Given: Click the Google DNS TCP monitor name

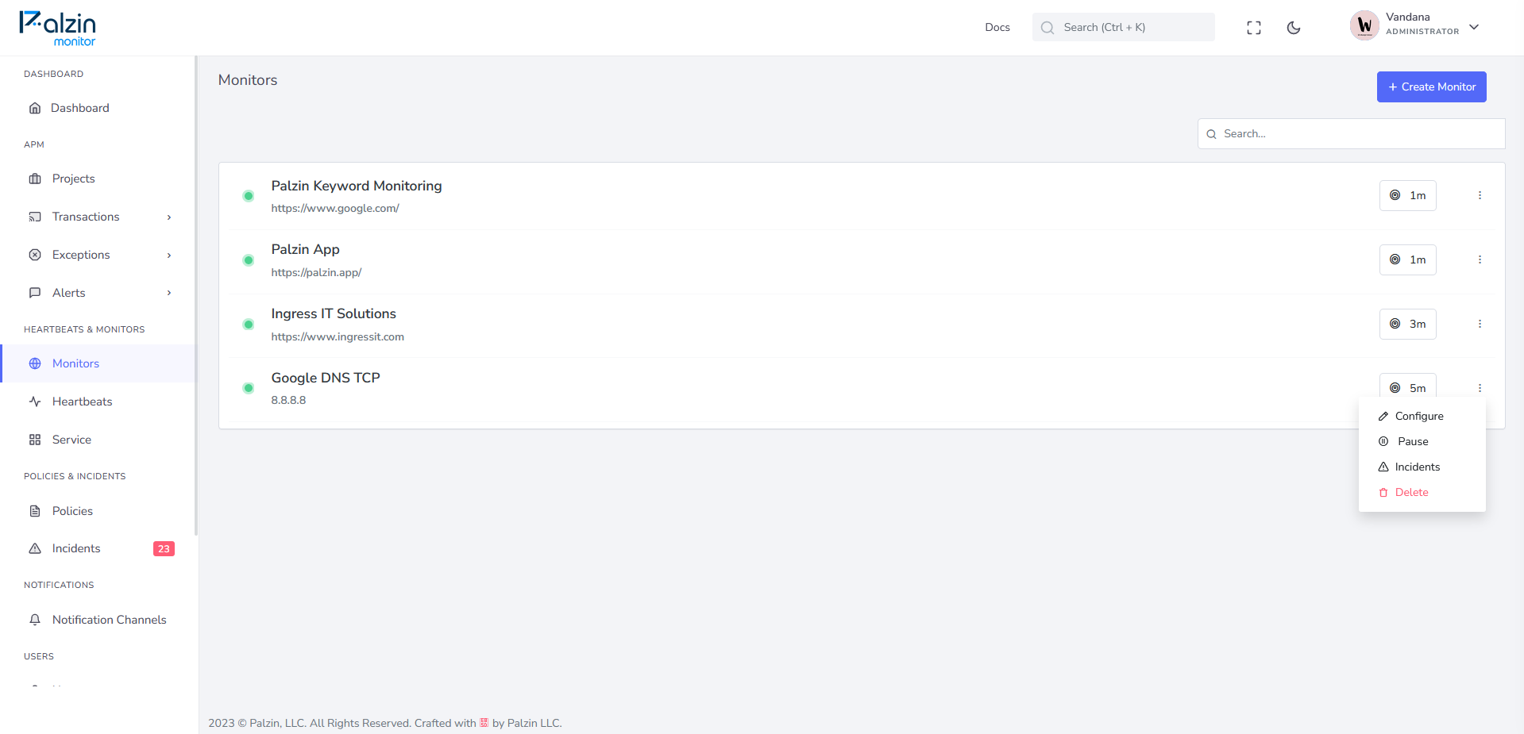Looking at the screenshot, I should click(326, 378).
